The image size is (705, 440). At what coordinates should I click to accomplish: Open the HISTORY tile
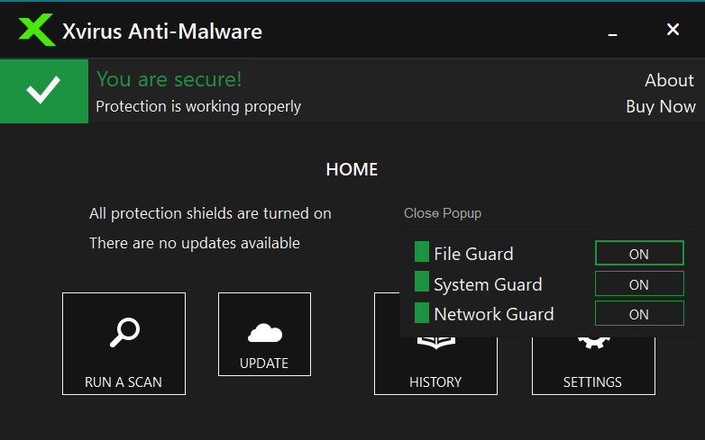point(435,382)
